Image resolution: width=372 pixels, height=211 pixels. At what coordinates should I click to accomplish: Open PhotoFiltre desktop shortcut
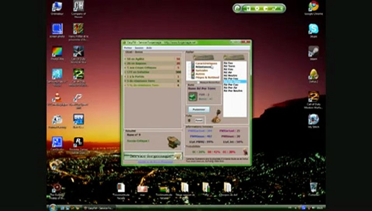57,53
